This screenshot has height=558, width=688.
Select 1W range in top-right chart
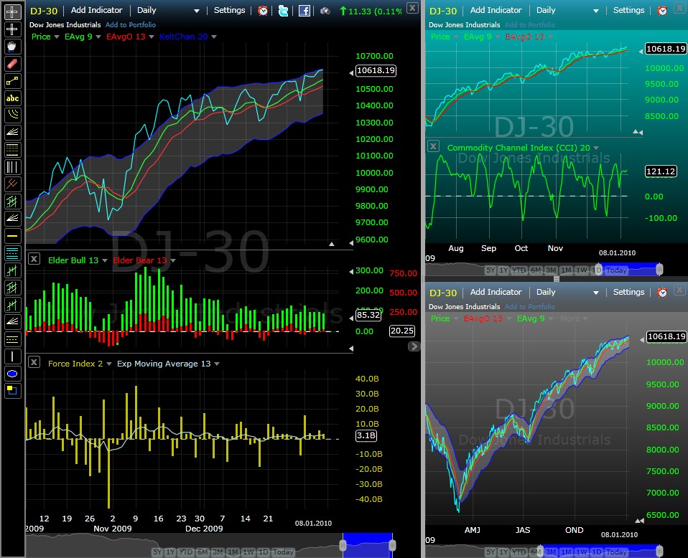[582, 270]
